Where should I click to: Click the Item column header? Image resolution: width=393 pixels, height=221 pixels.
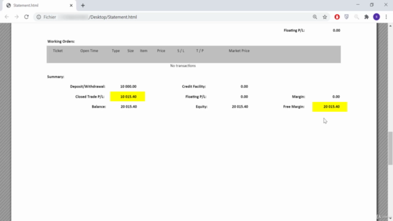144,50
